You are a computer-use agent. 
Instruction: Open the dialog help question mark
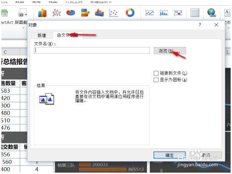[x=200, y=25]
